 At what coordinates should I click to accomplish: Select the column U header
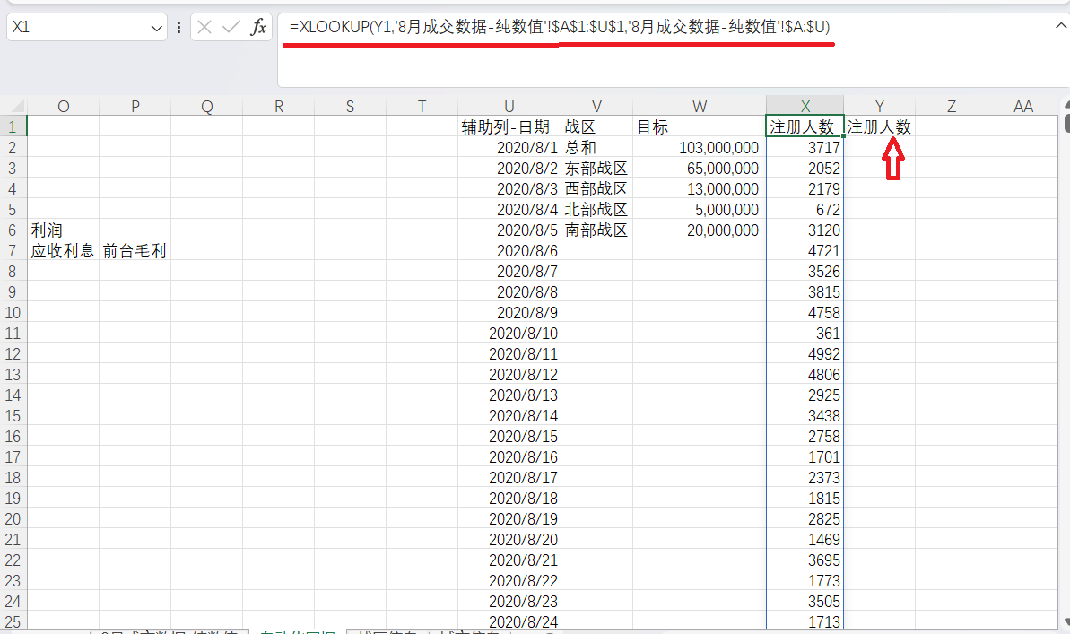click(x=509, y=106)
